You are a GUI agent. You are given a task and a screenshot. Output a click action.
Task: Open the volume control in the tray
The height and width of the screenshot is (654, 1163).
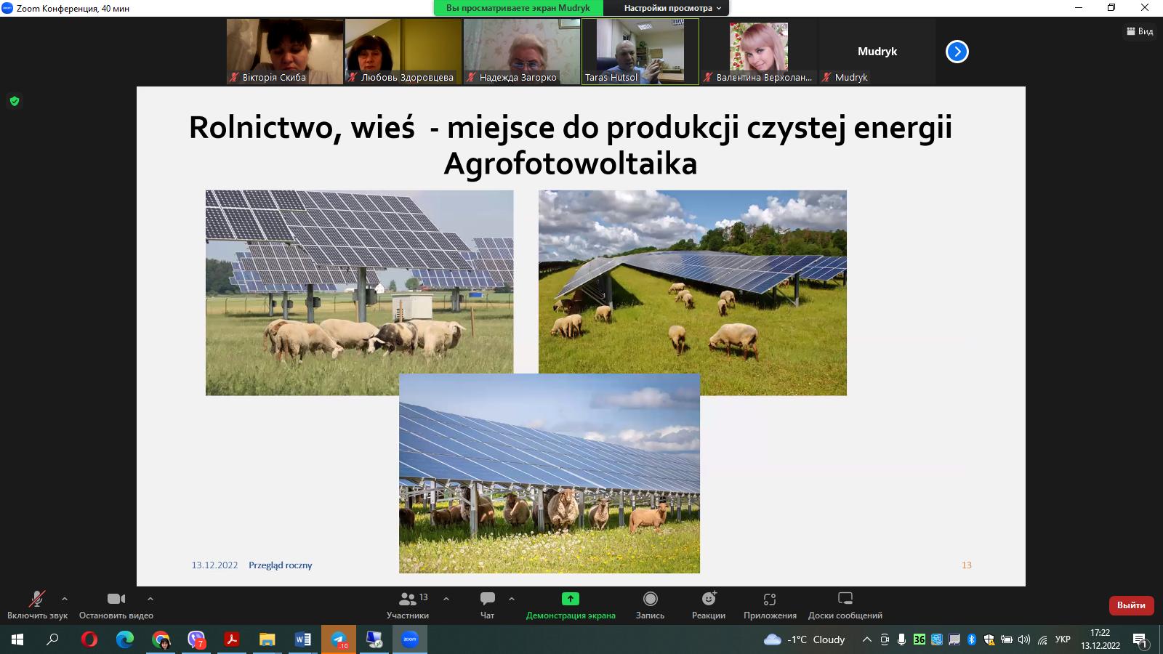1024,639
